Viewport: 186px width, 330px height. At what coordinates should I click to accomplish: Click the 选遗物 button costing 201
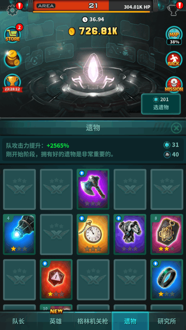161,104
